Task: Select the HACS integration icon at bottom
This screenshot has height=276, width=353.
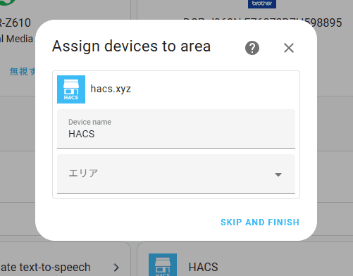Action: coord(163,265)
